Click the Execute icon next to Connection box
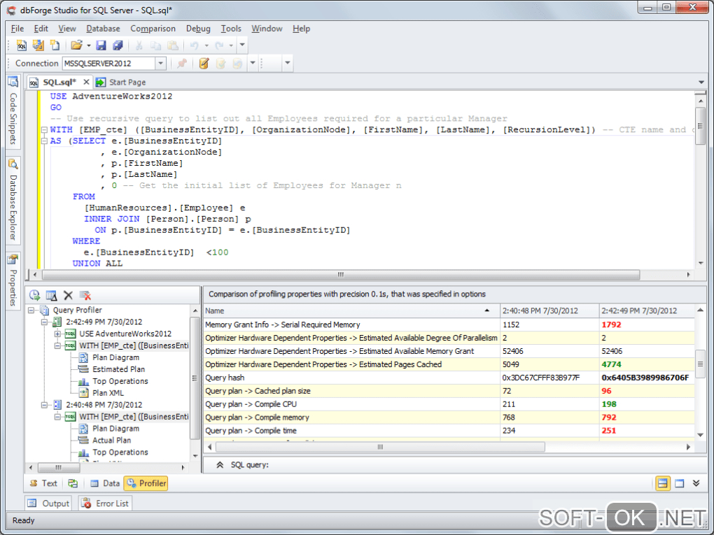 [204, 64]
